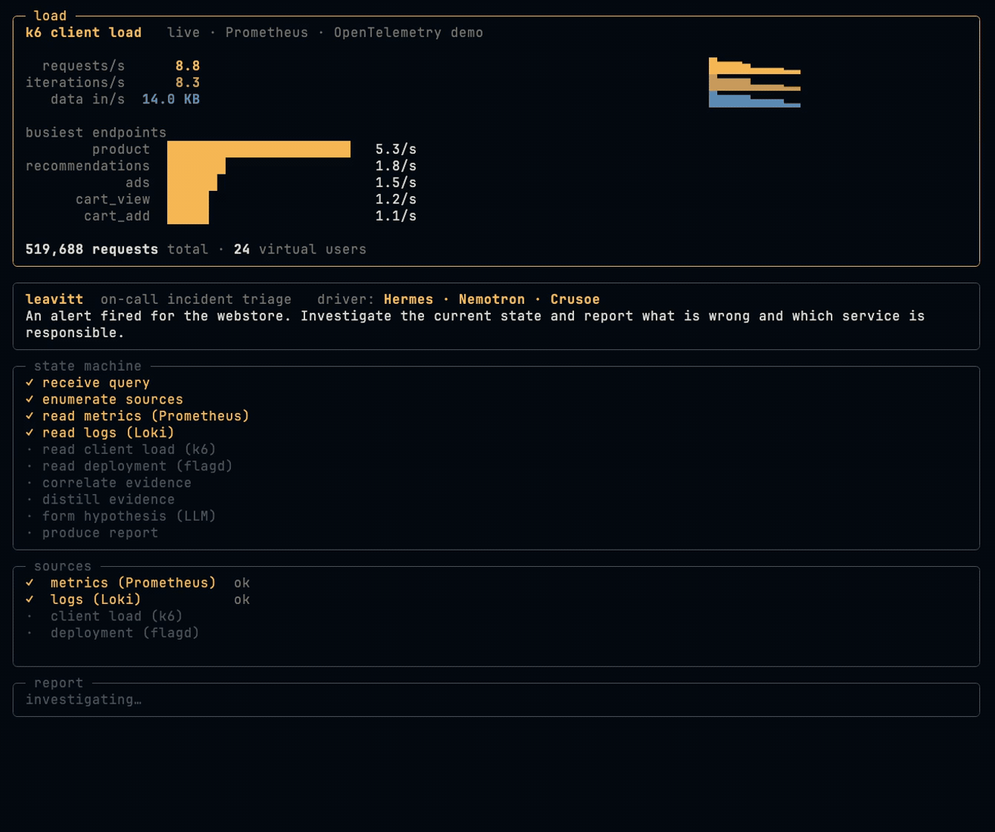The height and width of the screenshot is (832, 995).
Task: Click the alert query prompt text
Action: (x=475, y=324)
